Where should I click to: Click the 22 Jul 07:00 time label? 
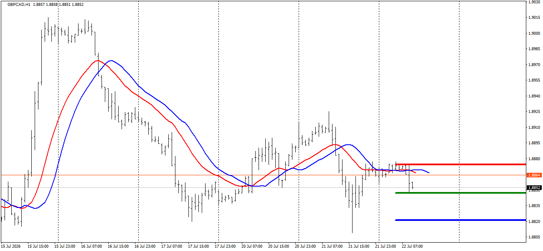[412, 246]
